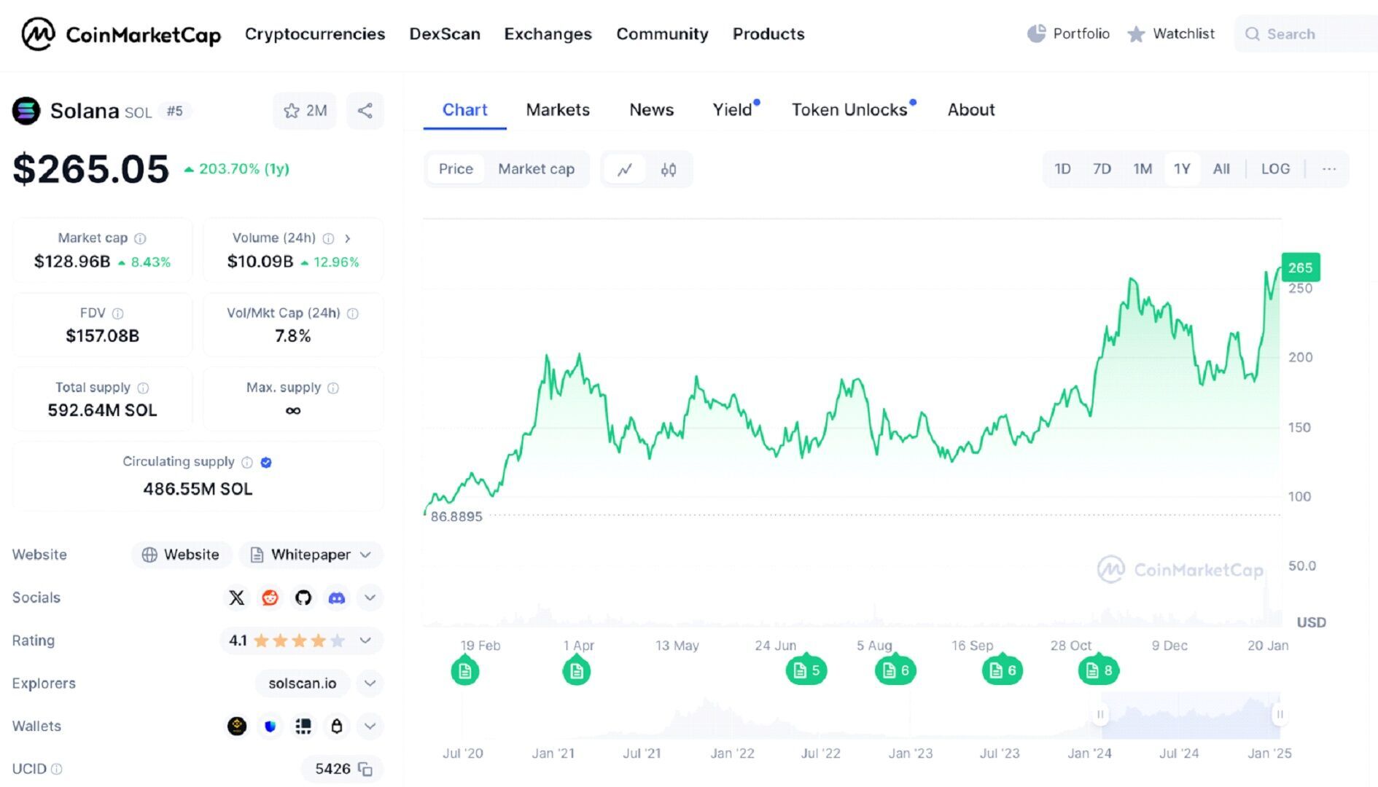Switch to the News tab
The width and height of the screenshot is (1378, 787).
(651, 110)
